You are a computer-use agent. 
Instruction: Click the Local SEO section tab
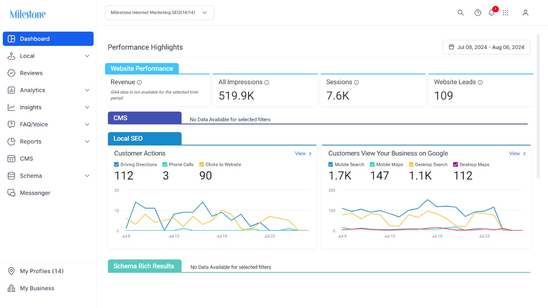point(145,139)
